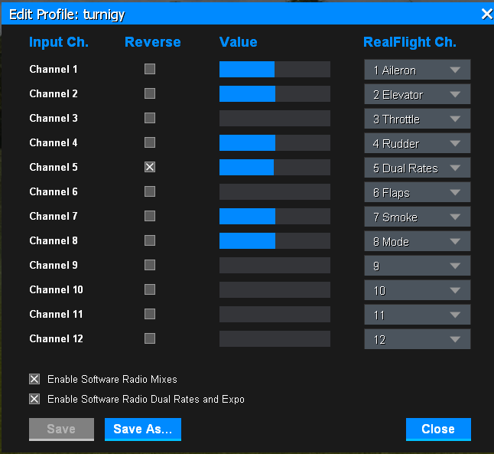Enable Reverse for Channel 11

pyautogui.click(x=150, y=314)
